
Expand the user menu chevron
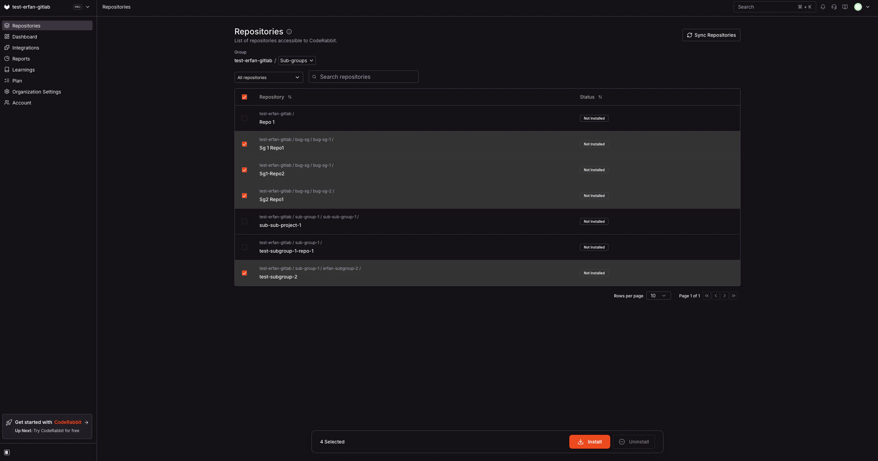click(868, 7)
